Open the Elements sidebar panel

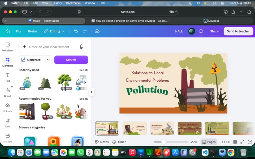(8, 62)
